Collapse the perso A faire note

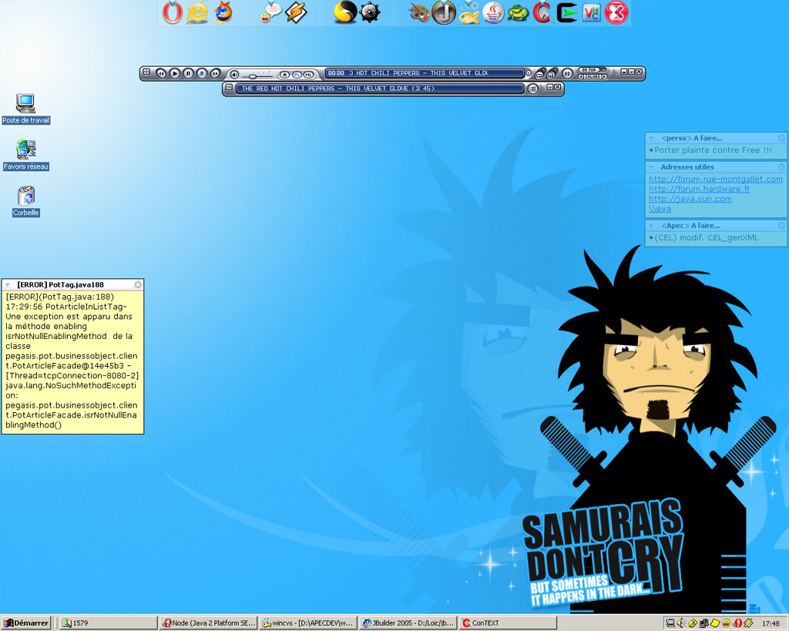[652, 138]
